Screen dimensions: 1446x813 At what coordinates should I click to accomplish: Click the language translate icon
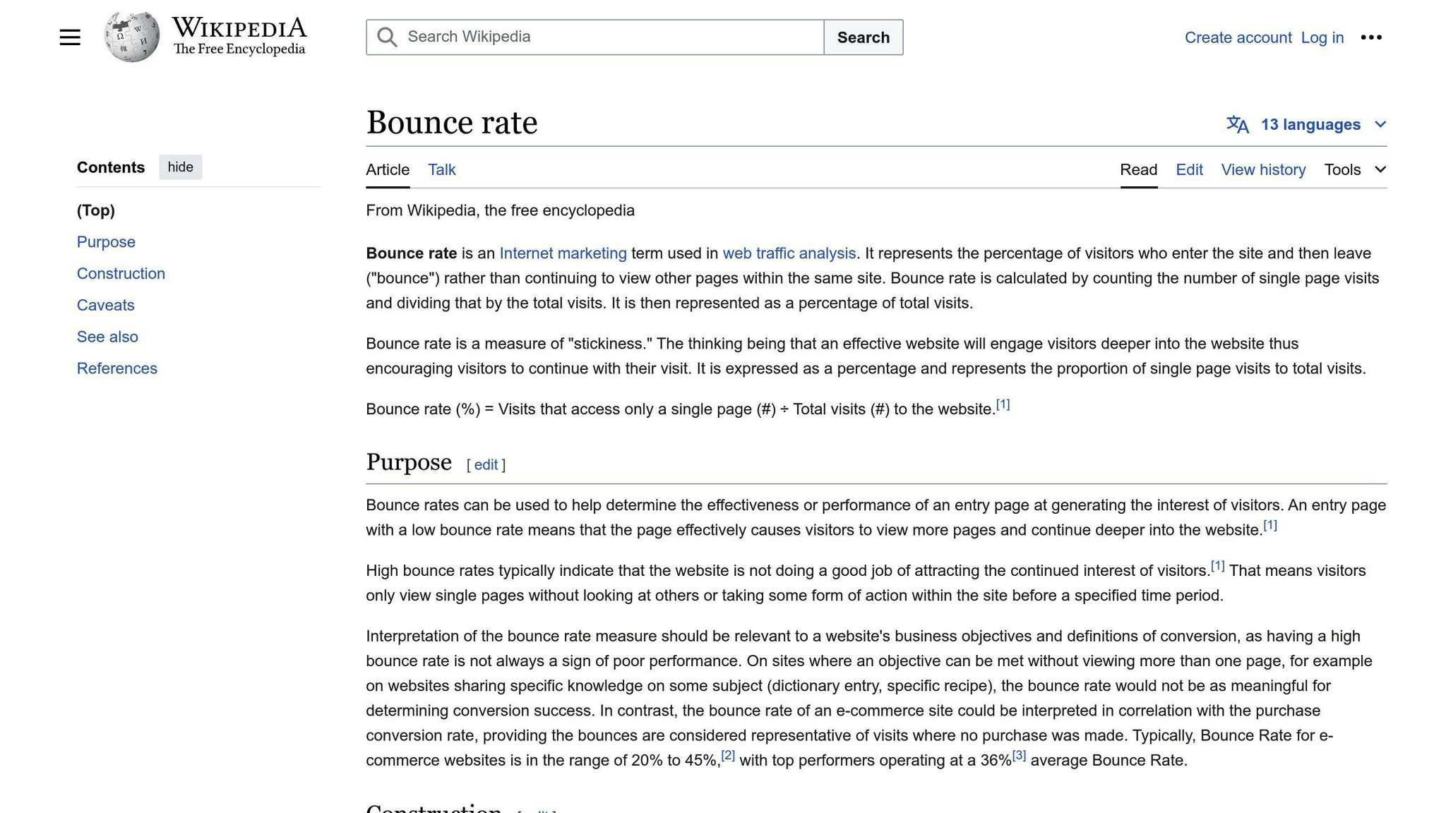tap(1237, 125)
